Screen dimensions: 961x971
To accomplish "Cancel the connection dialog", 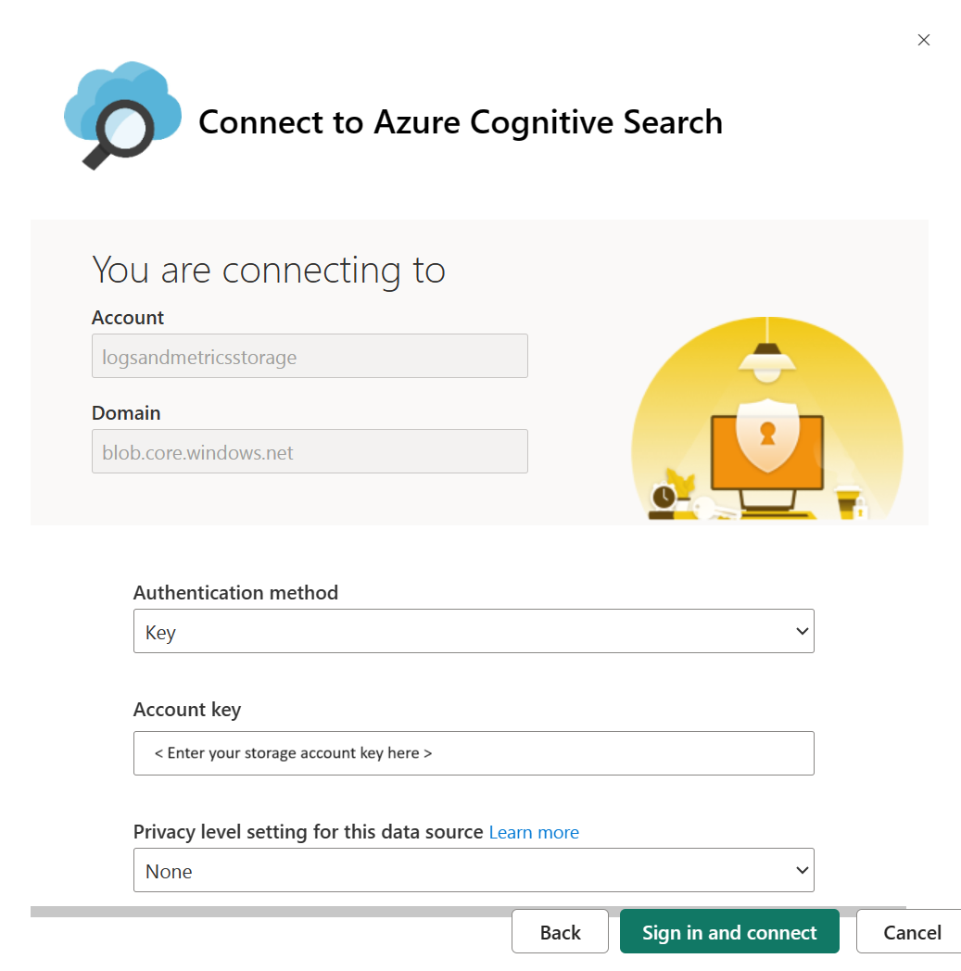I will coord(912,932).
